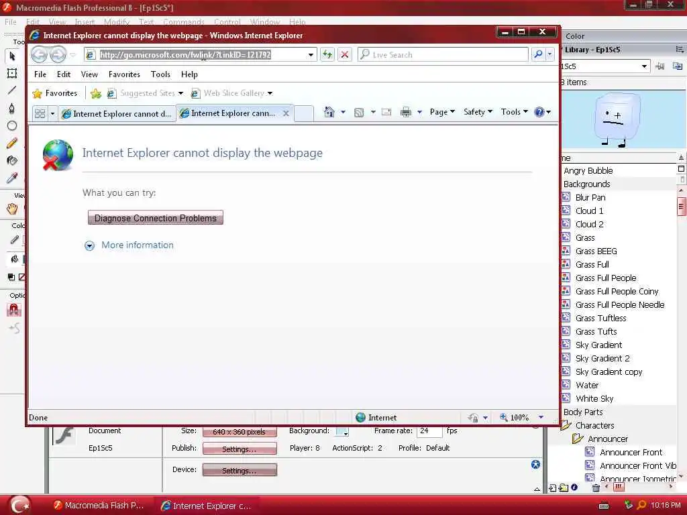This screenshot has width=687, height=515.
Task: Open a new blank tab in IE
Action: pyautogui.click(x=304, y=113)
